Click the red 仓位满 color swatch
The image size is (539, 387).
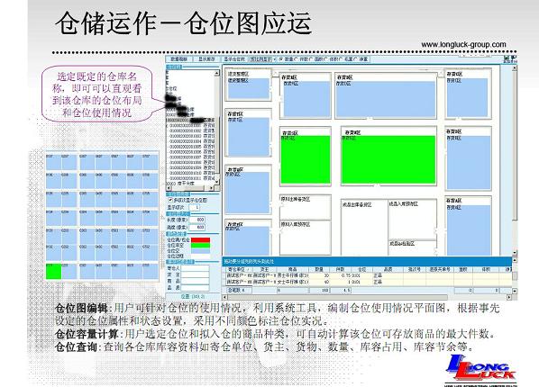(x=200, y=240)
